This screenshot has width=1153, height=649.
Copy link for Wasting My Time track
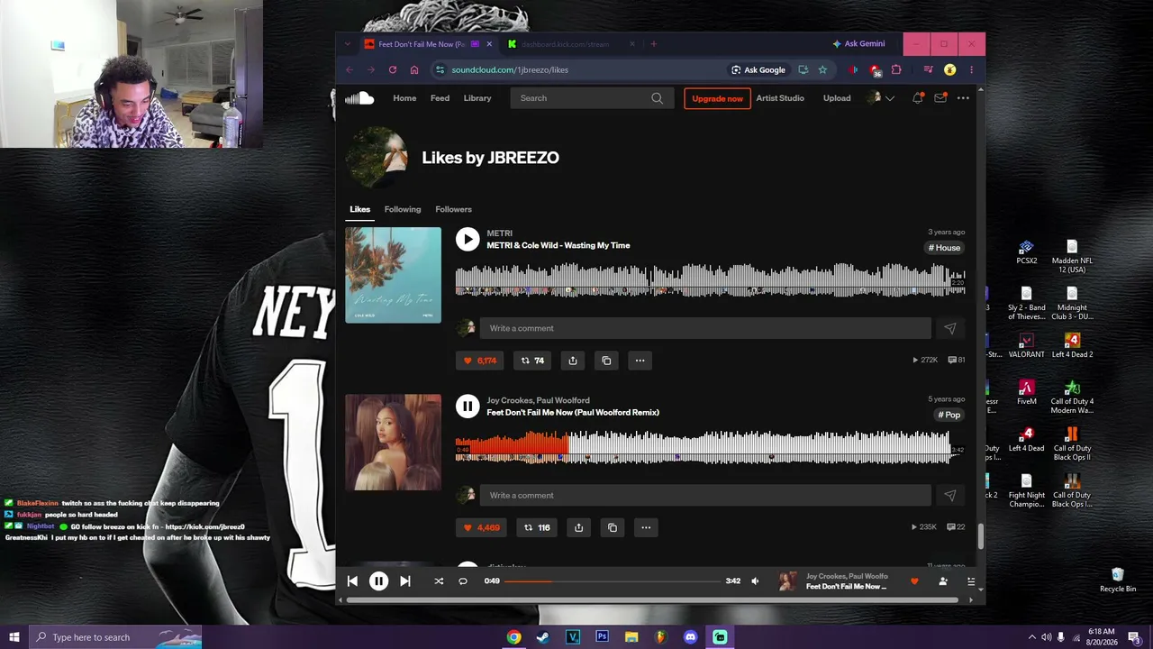(606, 361)
